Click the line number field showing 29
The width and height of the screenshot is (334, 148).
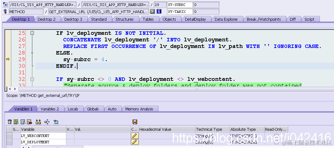click(x=160, y=5)
